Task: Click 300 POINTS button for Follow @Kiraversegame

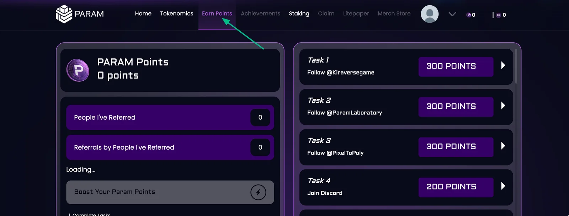Action: 456,66
